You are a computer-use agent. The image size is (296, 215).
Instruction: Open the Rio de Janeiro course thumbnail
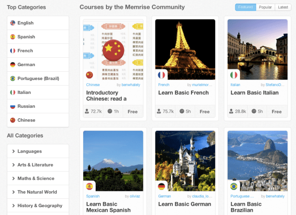click(x=258, y=161)
